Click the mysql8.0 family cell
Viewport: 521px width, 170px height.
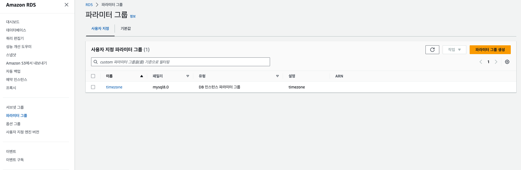161,87
